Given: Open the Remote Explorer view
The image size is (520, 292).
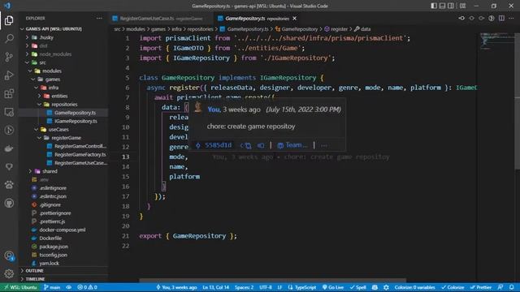Looking at the screenshot, I should pyautogui.click(x=9, y=112).
